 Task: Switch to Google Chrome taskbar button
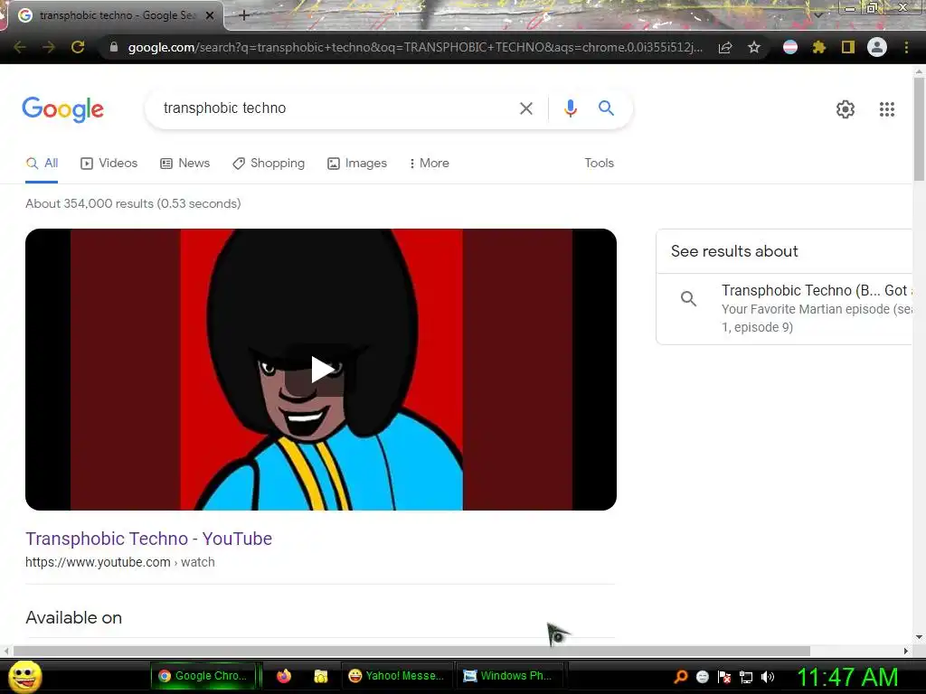coord(204,676)
